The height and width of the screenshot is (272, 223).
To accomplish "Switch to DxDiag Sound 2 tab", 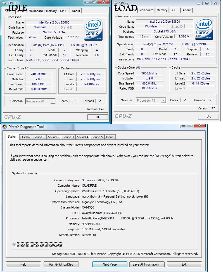I will 54,137.
